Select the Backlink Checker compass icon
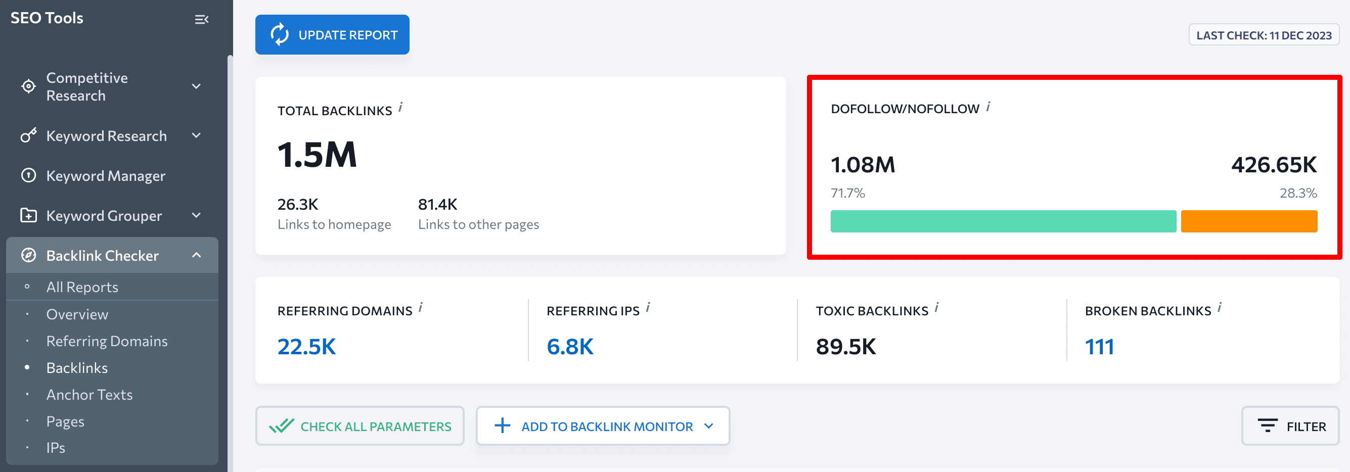1350x472 pixels. 28,255
